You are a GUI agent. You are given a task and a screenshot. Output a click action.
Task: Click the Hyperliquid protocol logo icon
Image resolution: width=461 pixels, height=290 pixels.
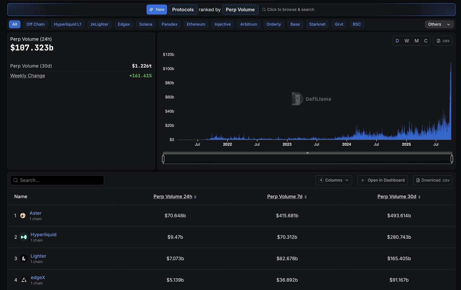click(x=24, y=237)
